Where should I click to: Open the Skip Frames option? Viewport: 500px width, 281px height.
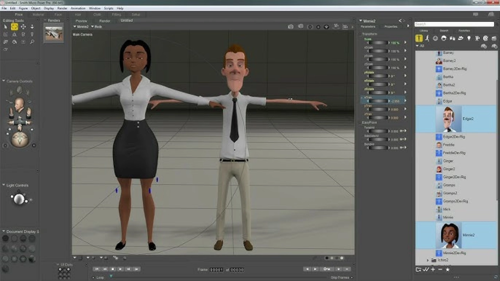[x=341, y=277]
